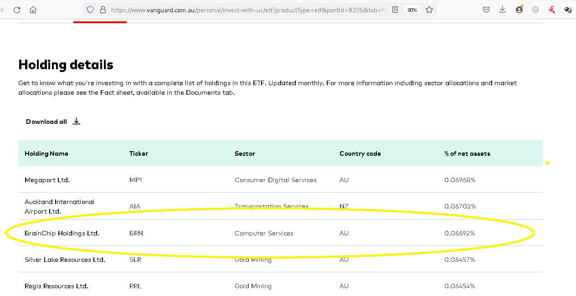This screenshot has height=296, width=576.
Task: Click the 0.06454% net assets value
Action: click(460, 286)
